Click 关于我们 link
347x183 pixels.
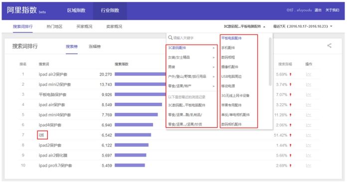tap(332, 10)
